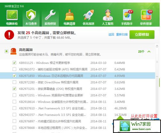Screen dimensions: 161x133
Task: Check the KB2937610 .Net Framework checkbox
Action: (14, 108)
